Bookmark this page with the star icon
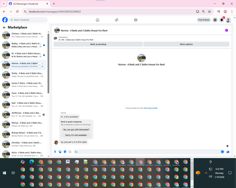This screenshot has width=236, height=188. (210, 12)
